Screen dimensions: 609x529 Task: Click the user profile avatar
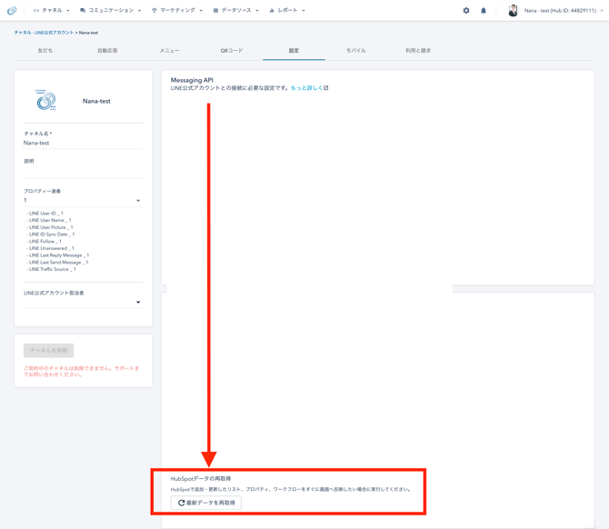point(513,11)
